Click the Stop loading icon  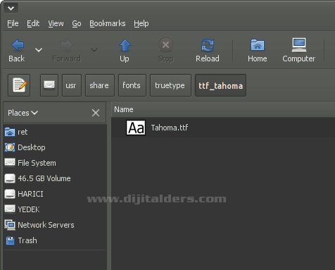pos(165,44)
